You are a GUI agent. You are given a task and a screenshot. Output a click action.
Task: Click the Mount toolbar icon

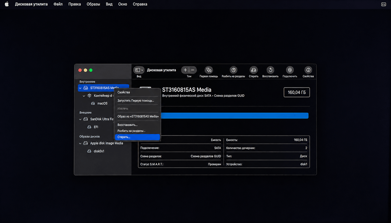[290, 70]
